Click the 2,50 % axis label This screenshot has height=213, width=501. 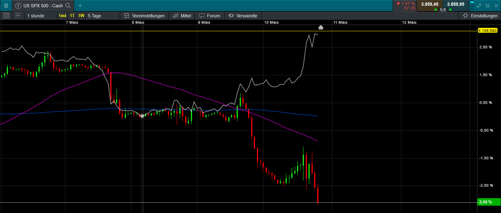tap(486, 47)
